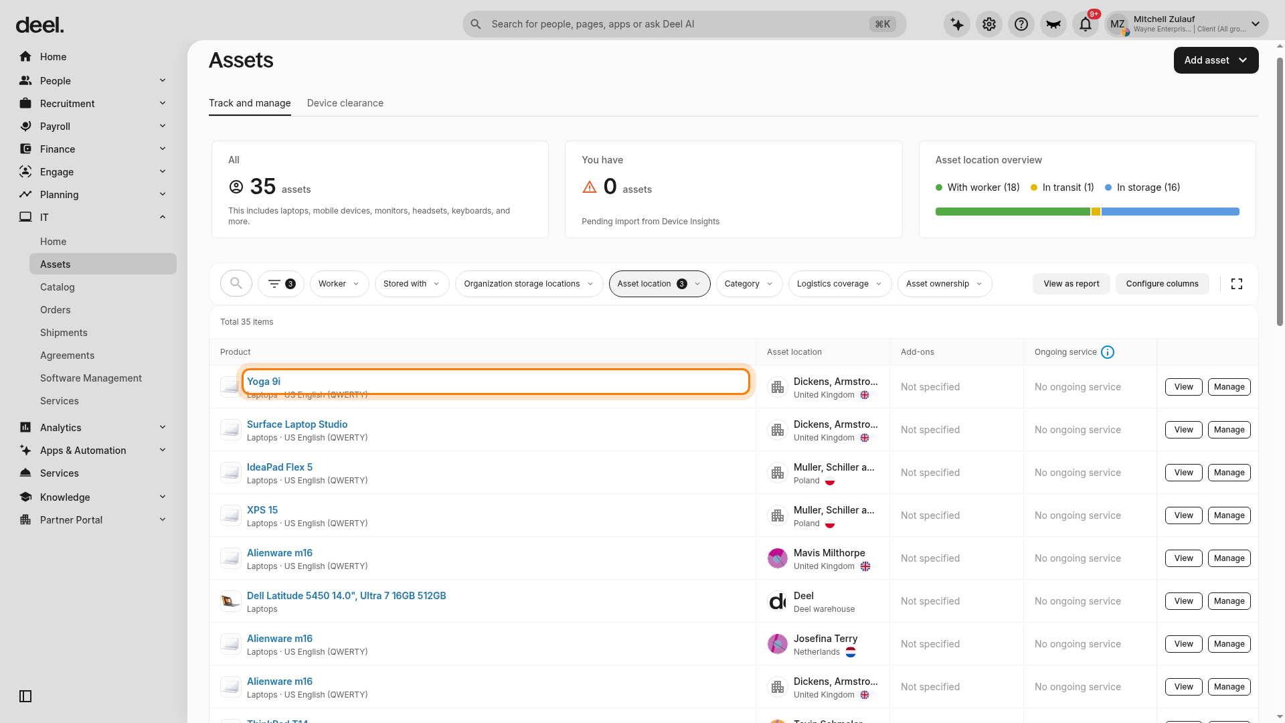
Task: Click the Finance wallet icon
Action: pyautogui.click(x=25, y=149)
